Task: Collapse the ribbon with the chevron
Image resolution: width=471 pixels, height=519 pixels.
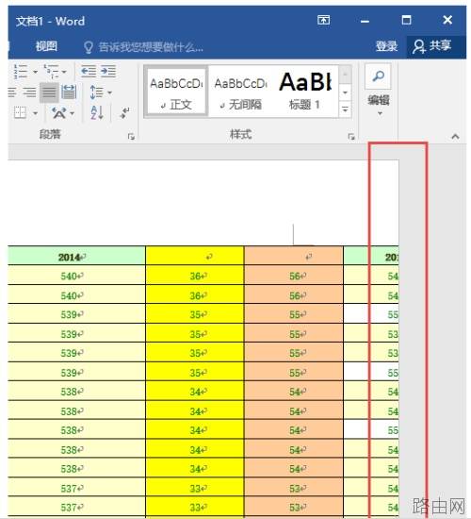Action: coord(456,136)
